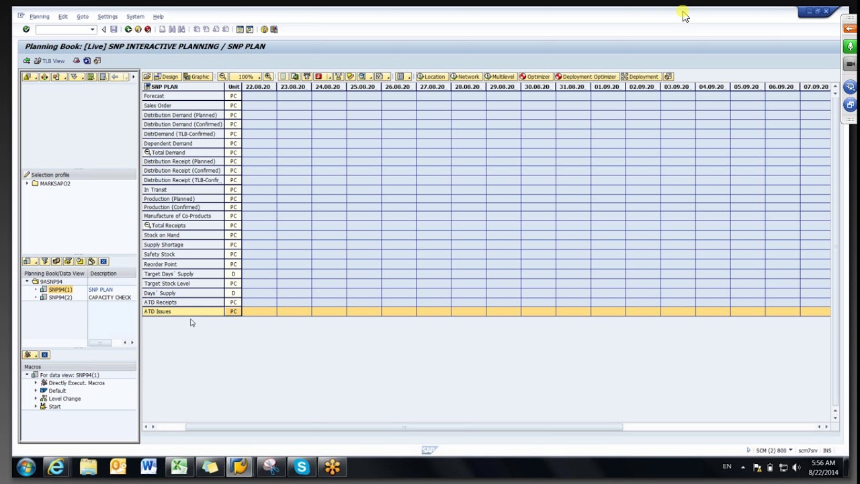Expand the Directly Execut. Macros node
Screen dimensions: 860x484
(x=36, y=383)
